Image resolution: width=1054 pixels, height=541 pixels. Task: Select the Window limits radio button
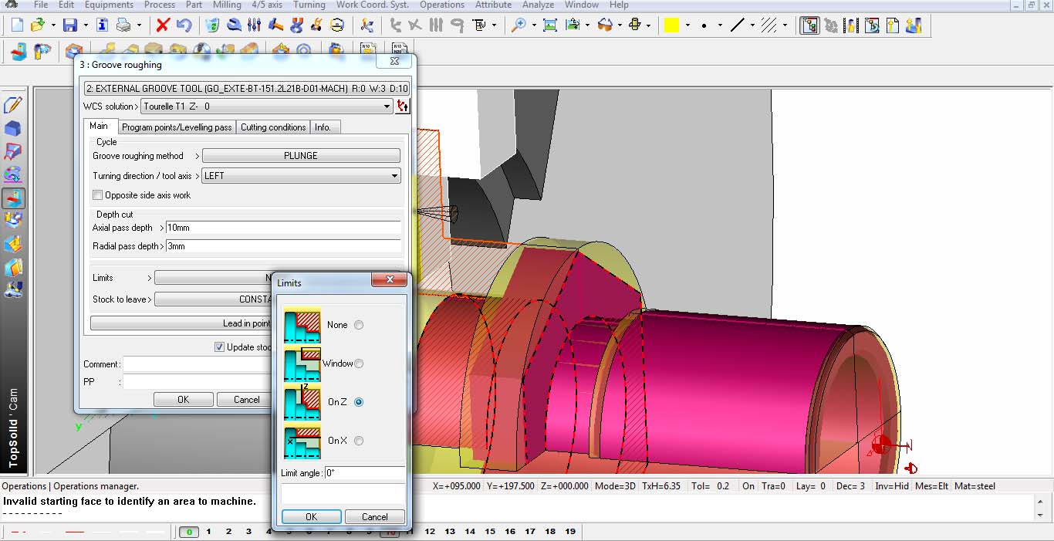point(359,363)
